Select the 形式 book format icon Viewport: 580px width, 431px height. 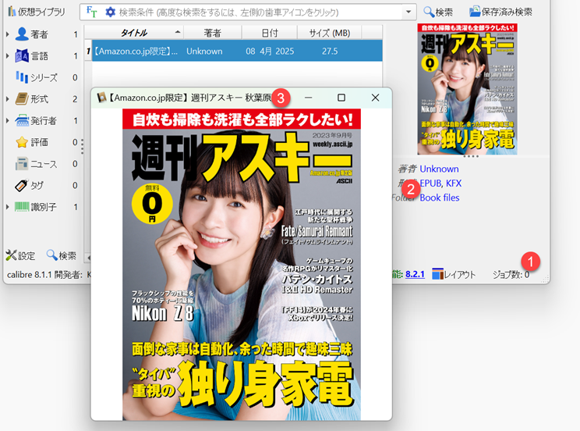coord(22,98)
